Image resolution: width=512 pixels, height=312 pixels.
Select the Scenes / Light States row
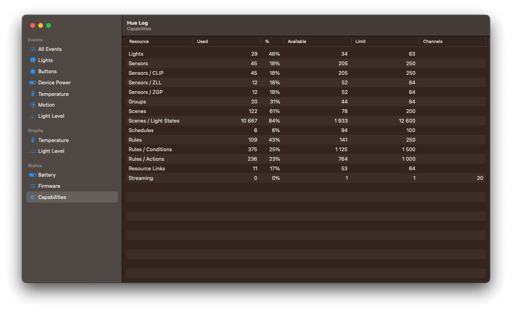click(239, 121)
